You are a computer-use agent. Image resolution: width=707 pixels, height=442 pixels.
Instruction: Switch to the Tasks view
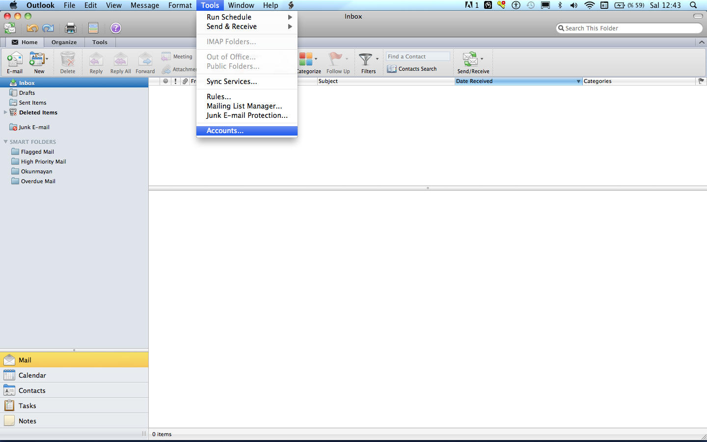27,406
